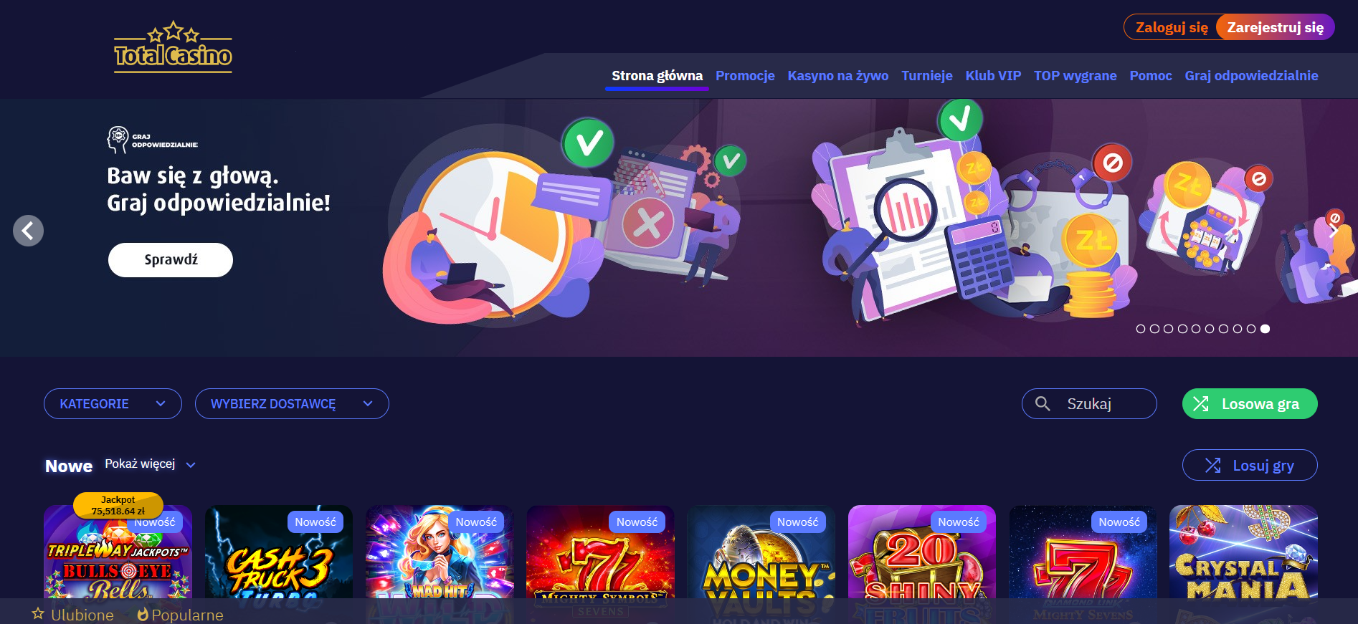
Task: Select the last carousel dot indicator
Action: pyautogui.click(x=1266, y=329)
